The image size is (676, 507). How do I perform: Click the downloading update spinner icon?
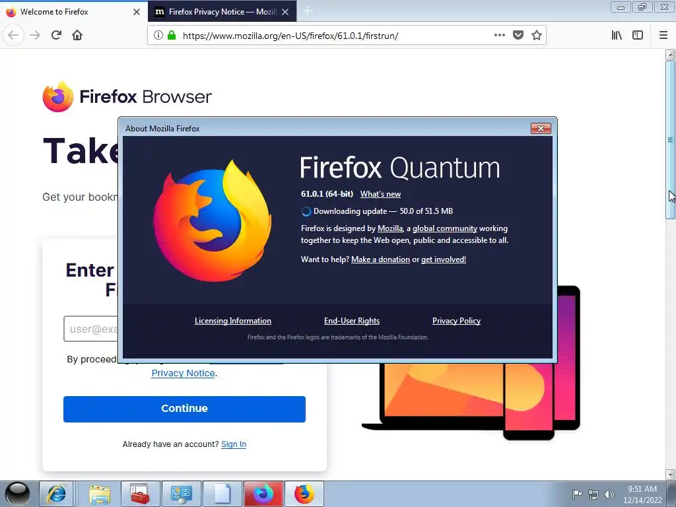(306, 211)
